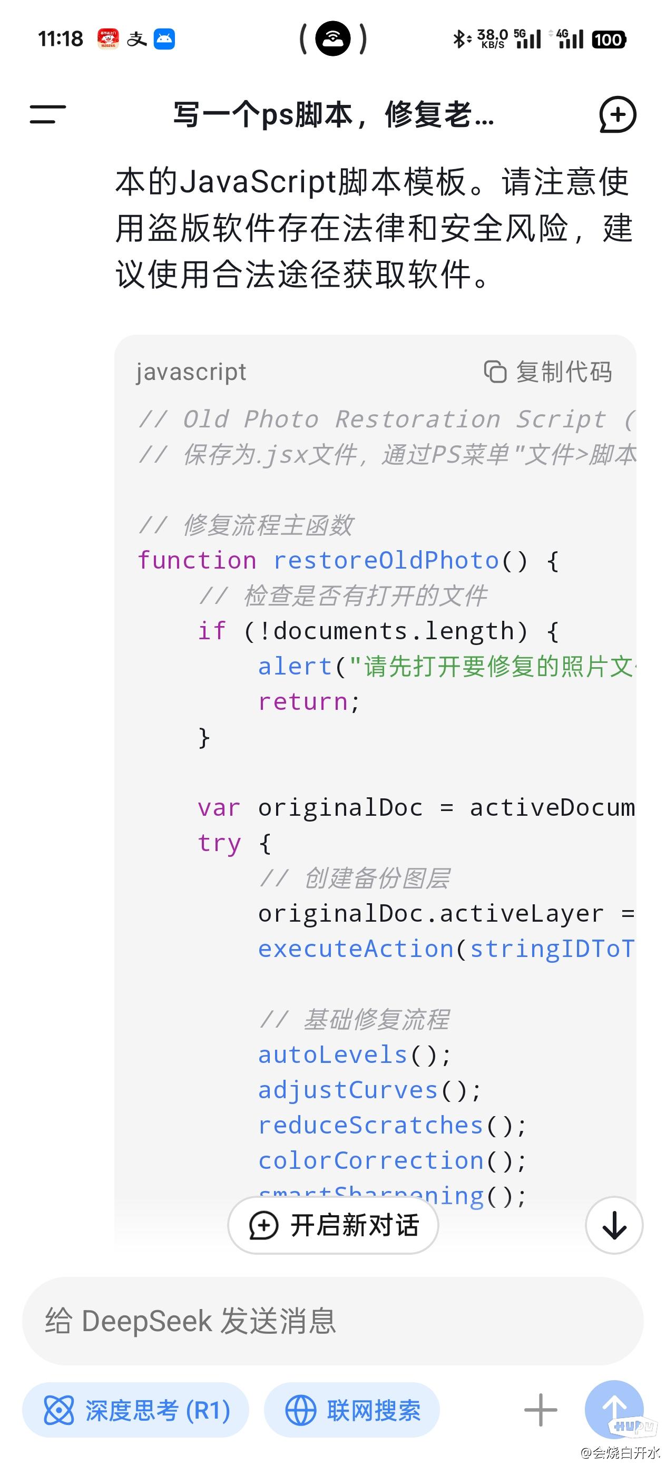
Task: Tap the Alipay notification icon
Action: pos(136,39)
